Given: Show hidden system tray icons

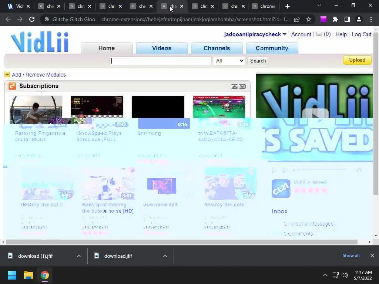Looking at the screenshot, I should coord(325,275).
